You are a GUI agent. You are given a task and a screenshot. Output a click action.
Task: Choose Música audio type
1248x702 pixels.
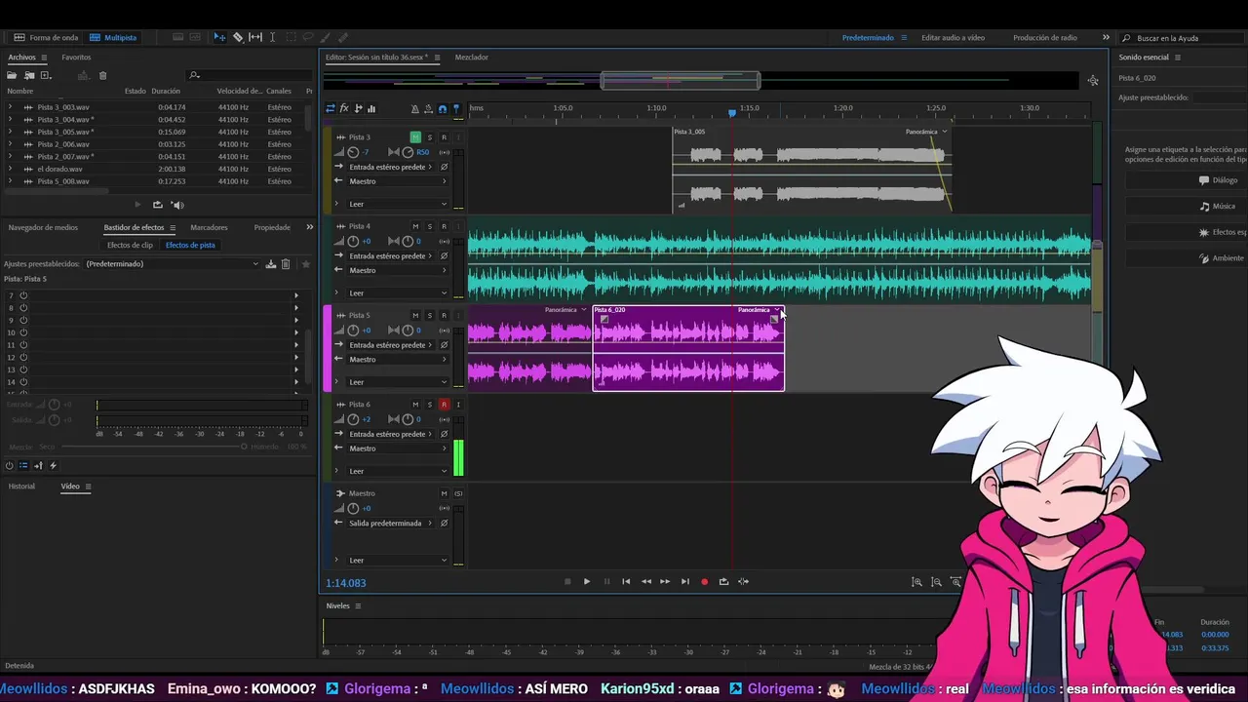pos(1218,207)
